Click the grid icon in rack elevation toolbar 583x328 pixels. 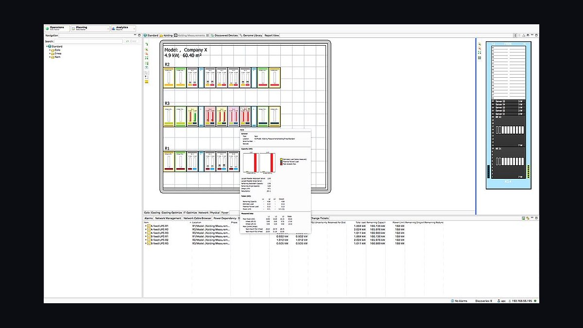(x=480, y=58)
